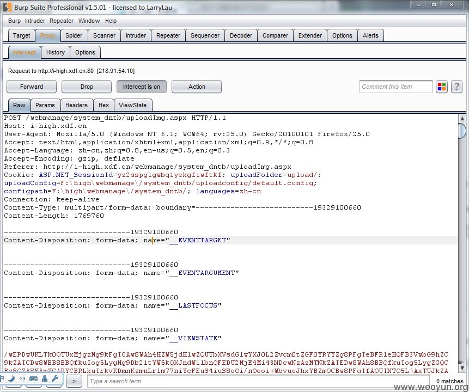The image size is (469, 392).
Task: Open the Scanner tab
Action: pos(104,35)
